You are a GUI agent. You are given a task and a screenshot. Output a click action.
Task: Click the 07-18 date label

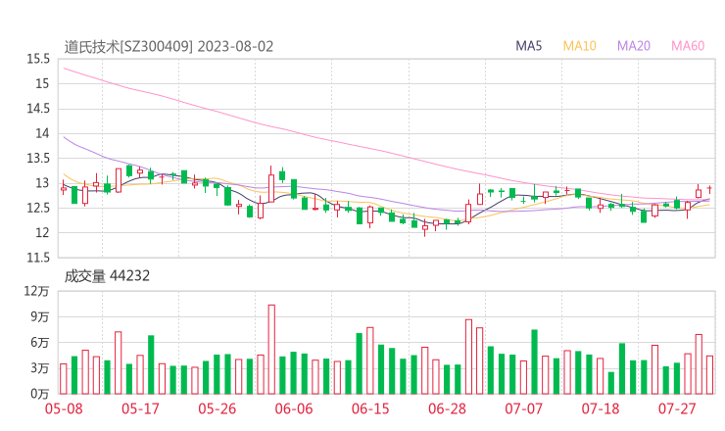pyautogui.click(x=601, y=408)
